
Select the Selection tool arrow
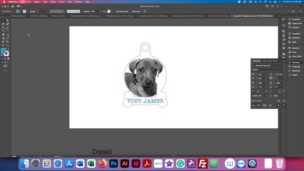3,20
